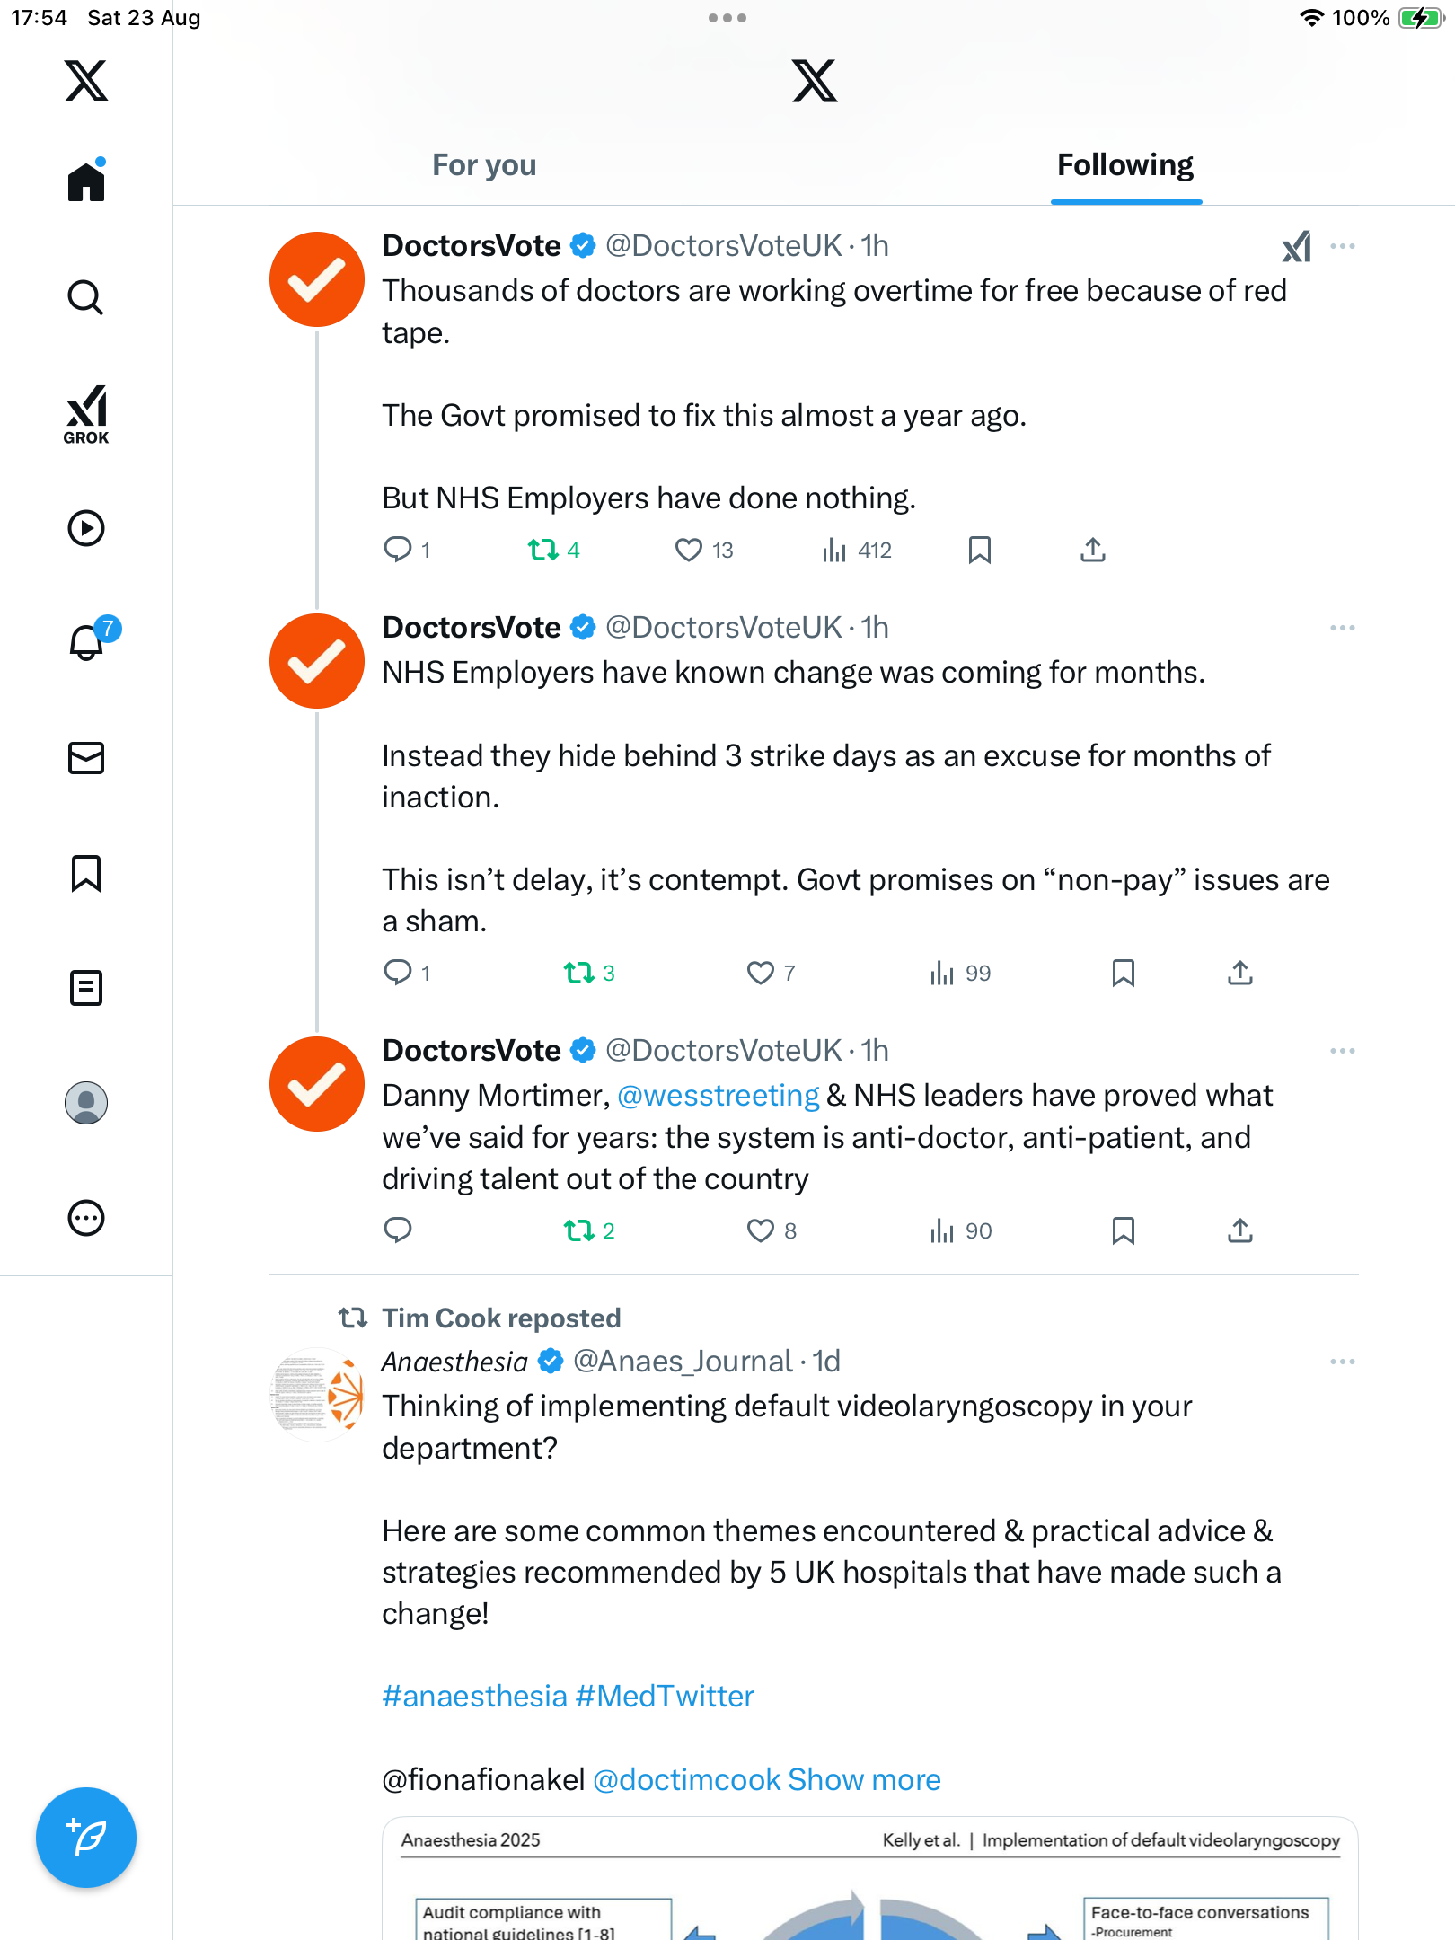Tap the compose new post button

(86, 1838)
